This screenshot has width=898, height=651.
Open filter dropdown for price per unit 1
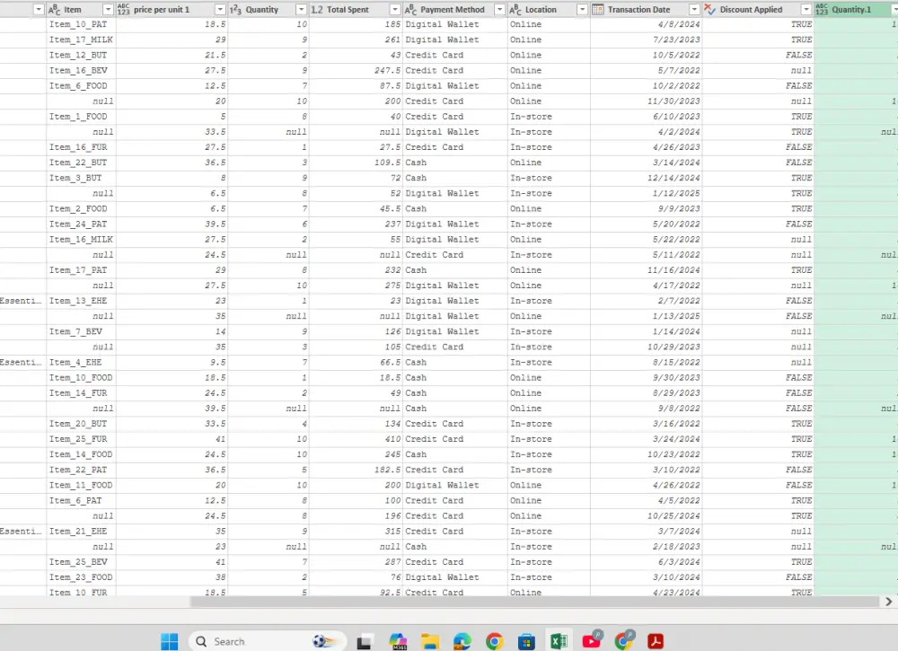coord(220,9)
